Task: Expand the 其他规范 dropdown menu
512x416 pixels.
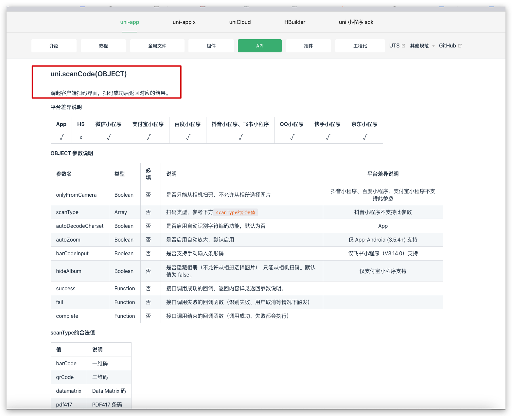Action: (419, 46)
